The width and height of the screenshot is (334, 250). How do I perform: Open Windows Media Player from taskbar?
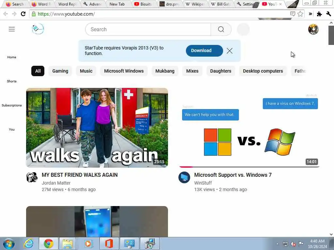pos(88,243)
